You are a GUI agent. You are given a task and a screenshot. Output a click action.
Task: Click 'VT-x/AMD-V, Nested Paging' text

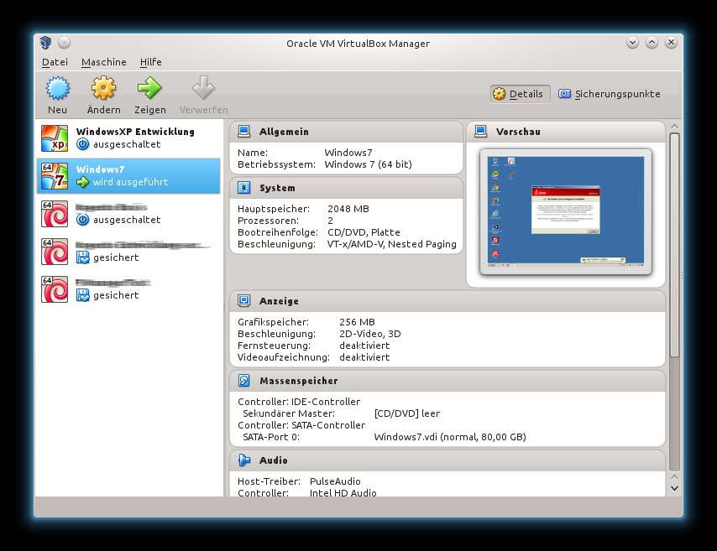click(x=392, y=244)
